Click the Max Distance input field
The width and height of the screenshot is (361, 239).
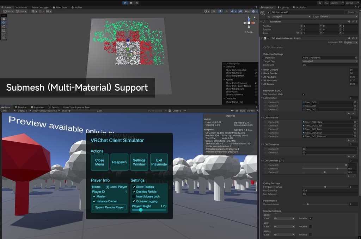pyautogui.click(x=329, y=190)
